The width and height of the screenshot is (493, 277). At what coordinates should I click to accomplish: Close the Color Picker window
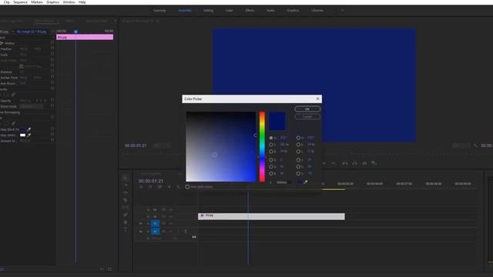pos(317,99)
